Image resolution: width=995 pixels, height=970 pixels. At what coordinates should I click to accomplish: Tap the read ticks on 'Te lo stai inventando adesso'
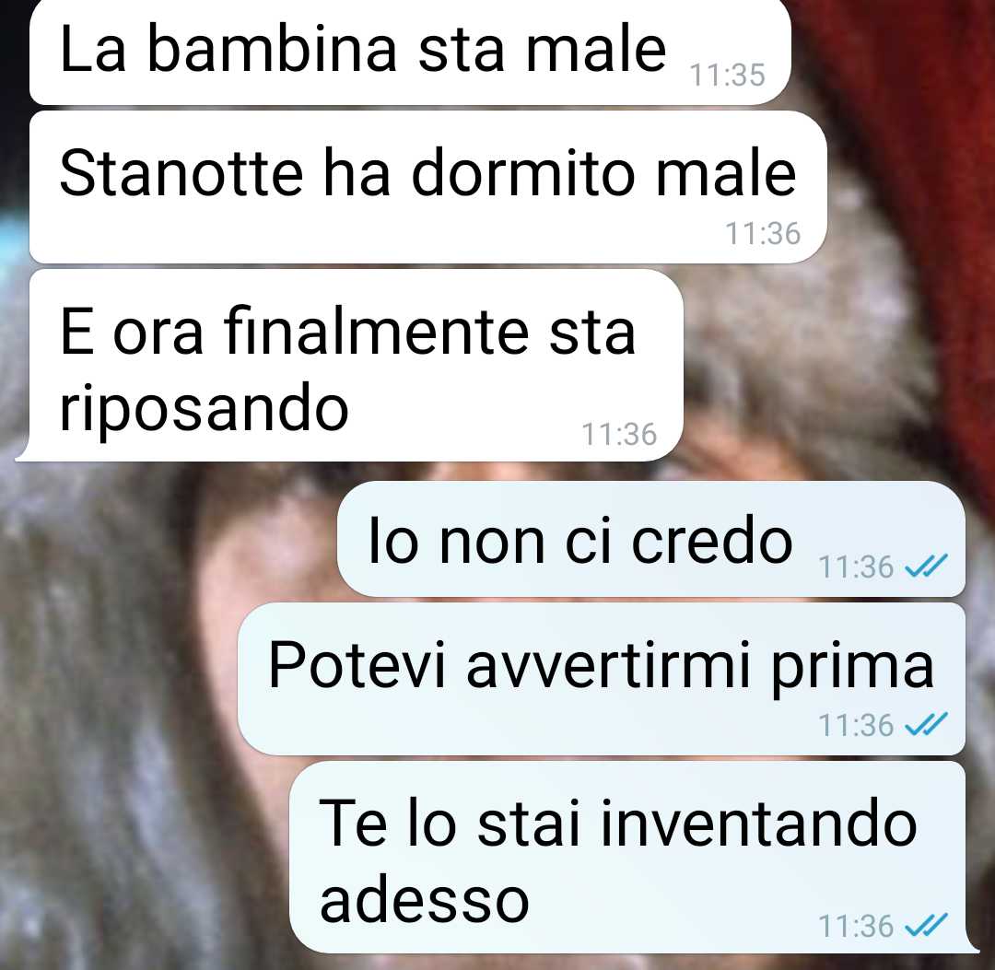tap(926, 925)
